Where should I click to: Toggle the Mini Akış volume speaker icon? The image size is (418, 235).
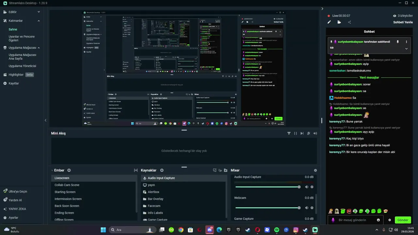click(315, 133)
